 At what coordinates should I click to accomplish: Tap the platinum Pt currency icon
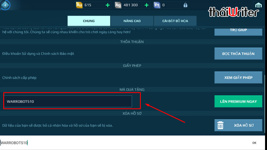pos(157,5)
